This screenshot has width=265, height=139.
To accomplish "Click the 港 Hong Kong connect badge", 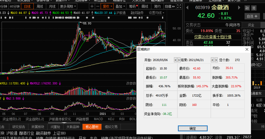I will click(x=254, y=8).
